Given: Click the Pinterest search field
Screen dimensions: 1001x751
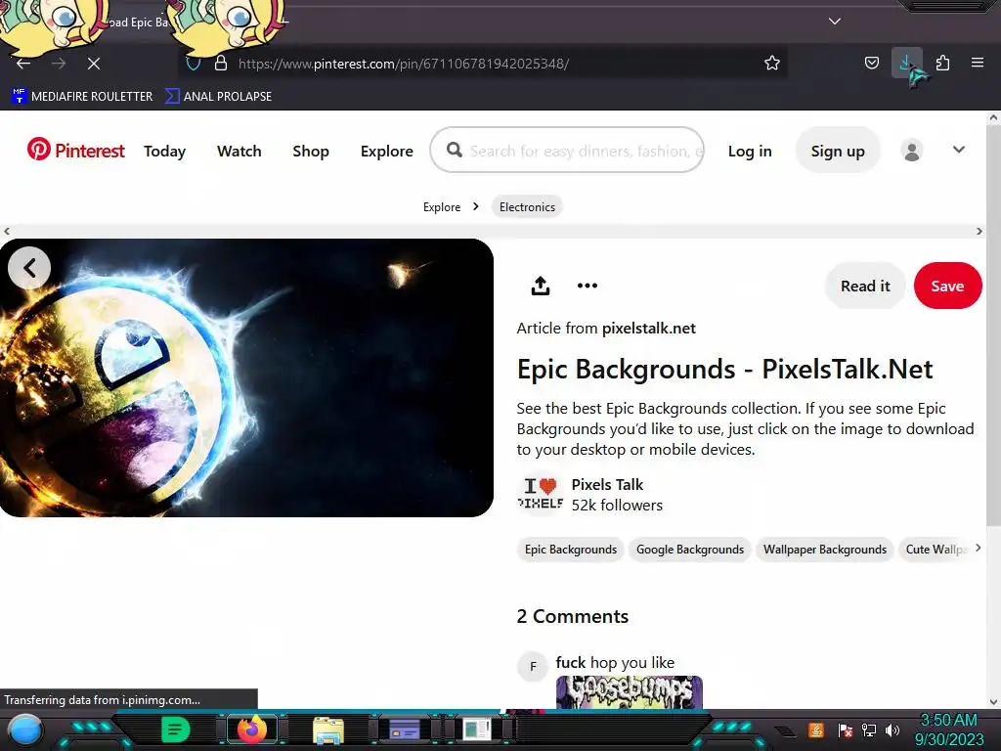Looking at the screenshot, I should 567,150.
